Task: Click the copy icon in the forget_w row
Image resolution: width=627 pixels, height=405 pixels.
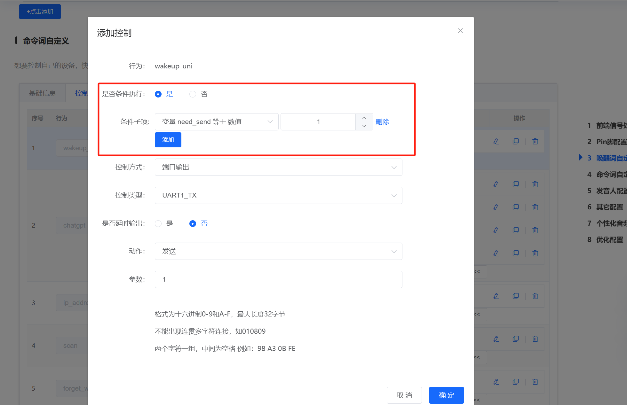Action: pos(516,382)
